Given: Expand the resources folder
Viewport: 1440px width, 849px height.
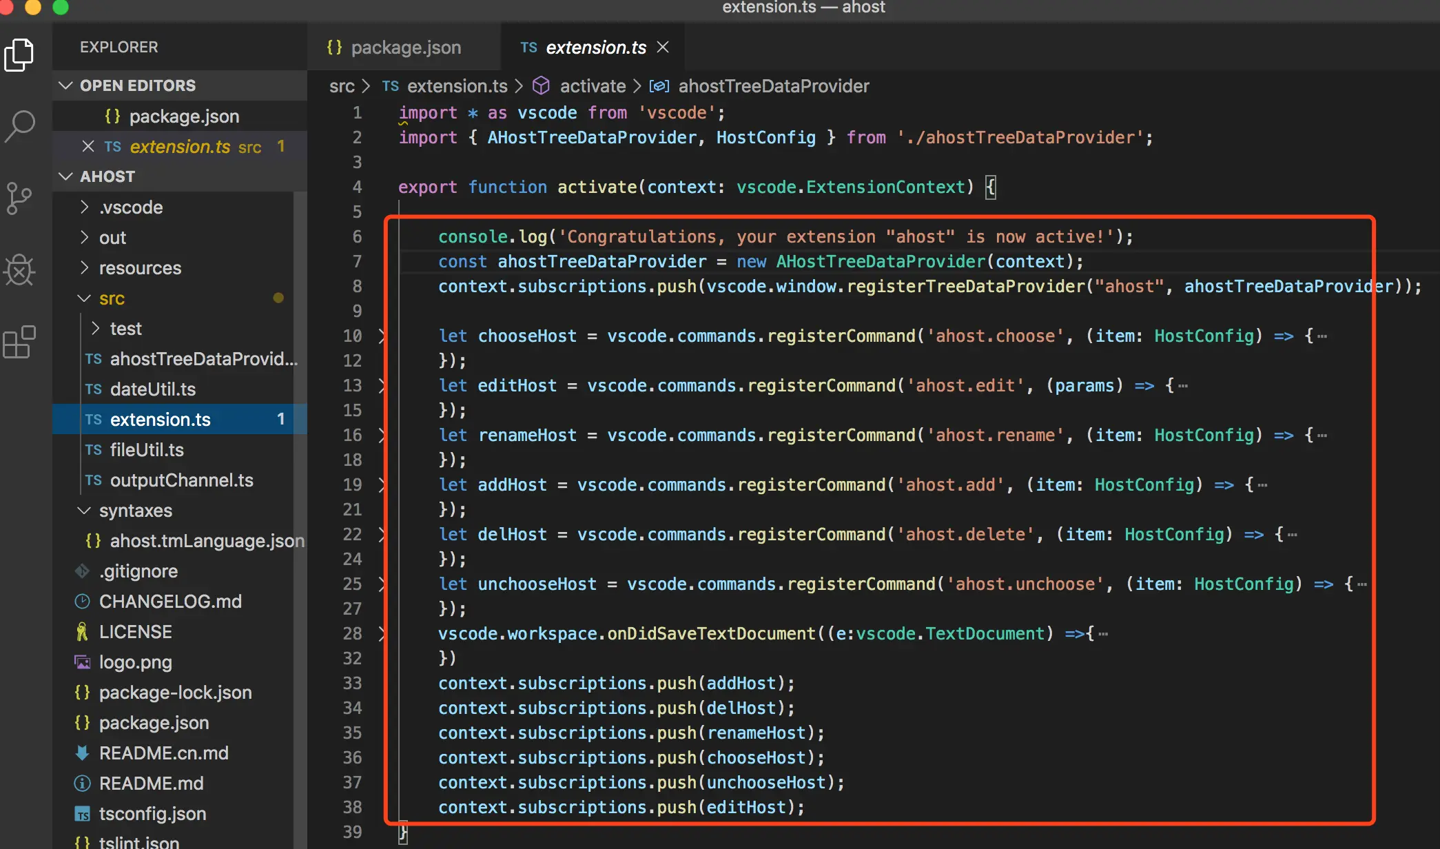Looking at the screenshot, I should (x=140, y=268).
